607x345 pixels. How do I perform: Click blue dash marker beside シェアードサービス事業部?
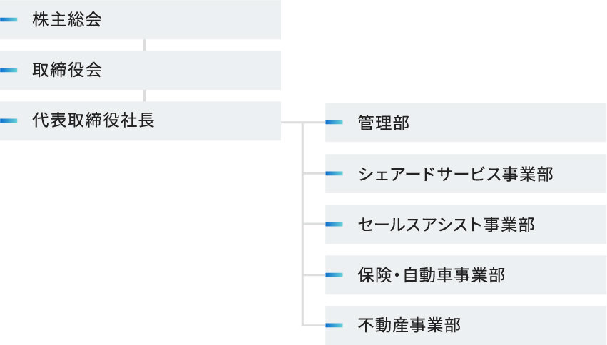(x=334, y=173)
